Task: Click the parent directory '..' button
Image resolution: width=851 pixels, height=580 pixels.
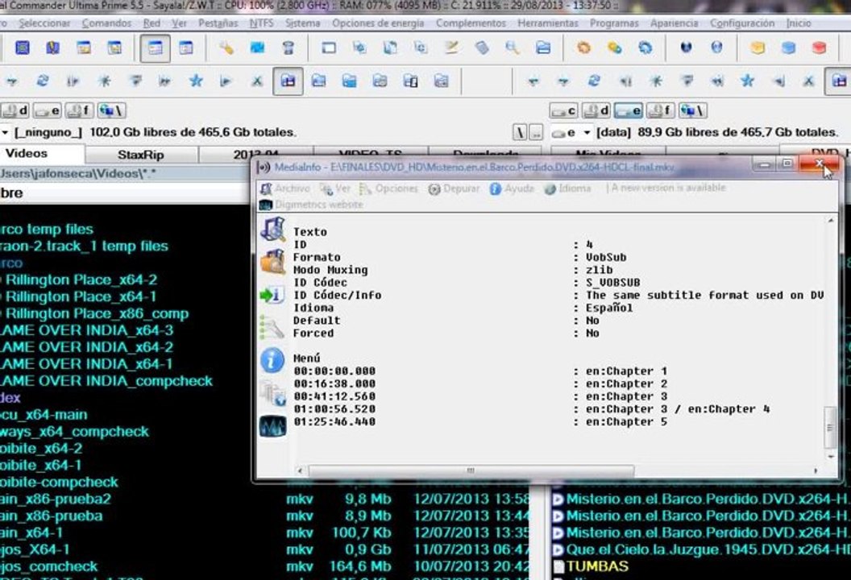Action: pos(536,132)
